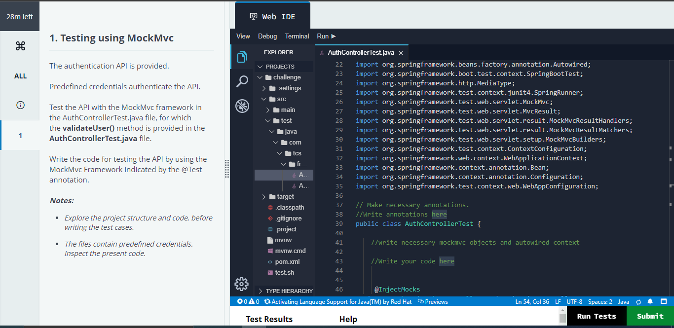This screenshot has height=328, width=674.
Task: Click the notification bell in status bar
Action: pyautogui.click(x=650, y=301)
